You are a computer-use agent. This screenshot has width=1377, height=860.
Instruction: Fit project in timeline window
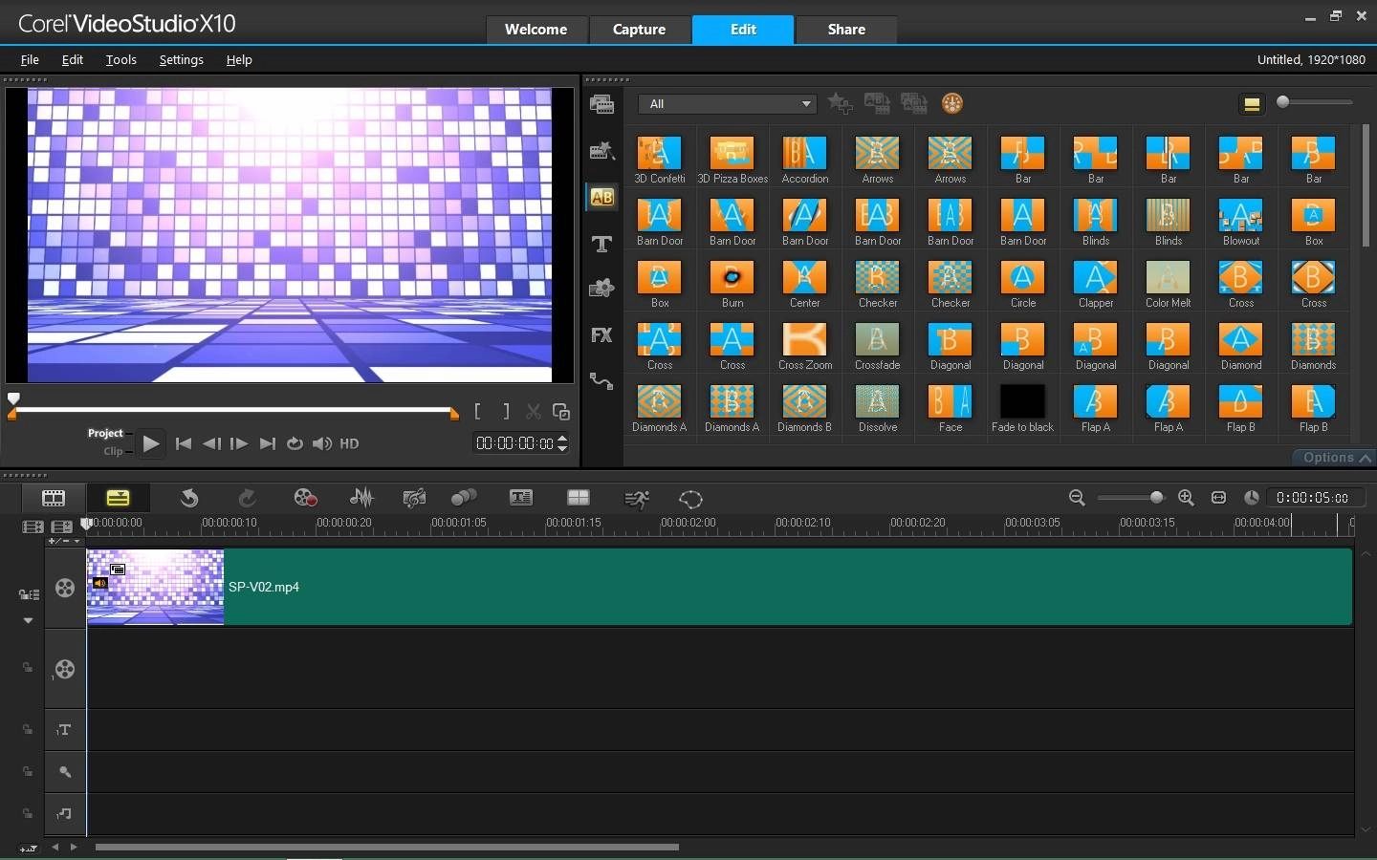(1218, 497)
